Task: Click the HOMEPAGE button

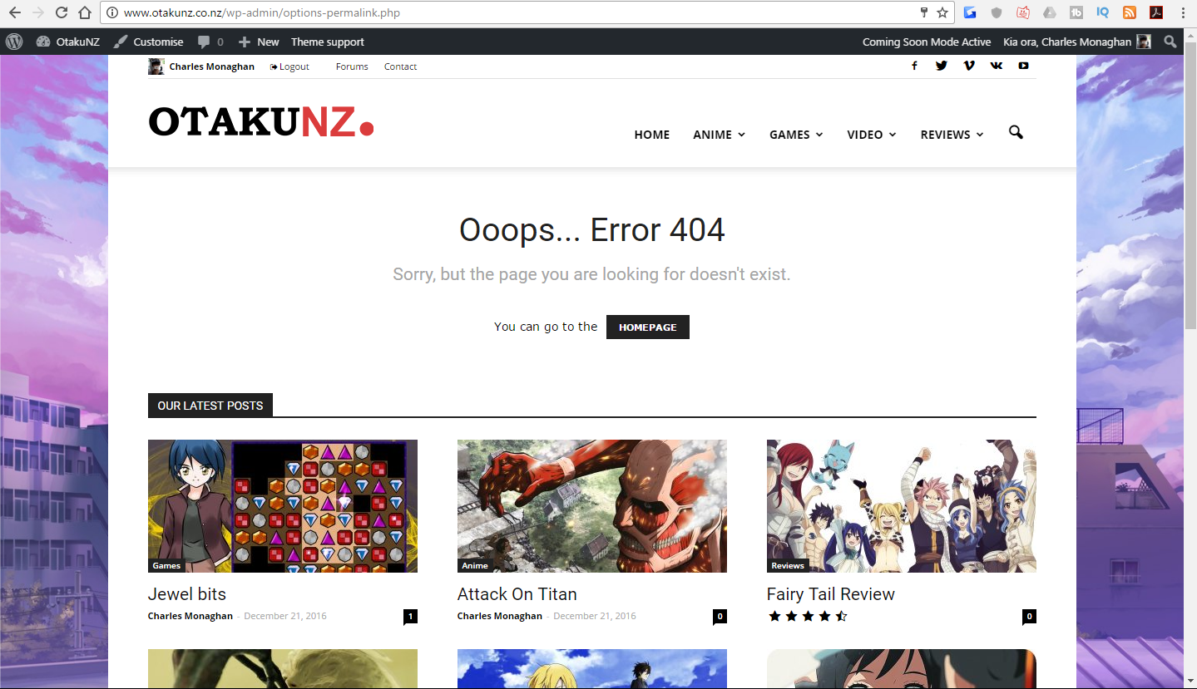Action: [x=648, y=327]
